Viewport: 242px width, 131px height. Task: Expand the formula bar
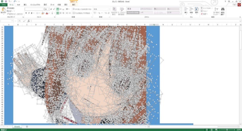[x=240, y=21]
